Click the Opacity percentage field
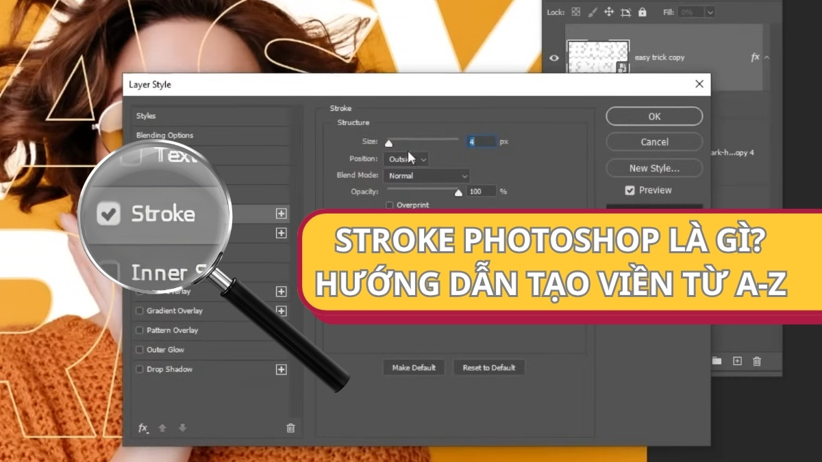 pos(482,192)
